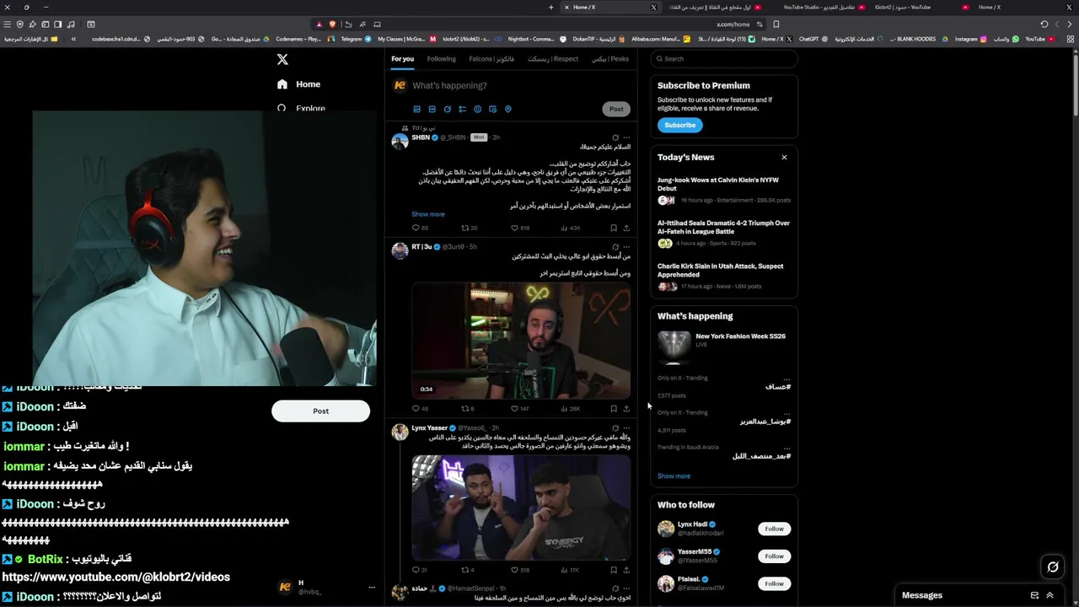
Task: Open Grok explain icon on SHBN post
Action: [x=615, y=137]
